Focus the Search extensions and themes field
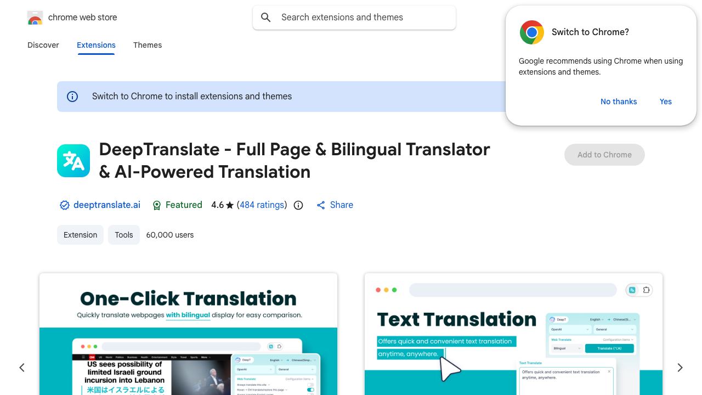 (x=354, y=18)
